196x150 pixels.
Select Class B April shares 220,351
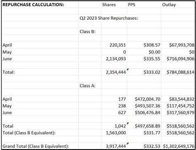[x=118, y=45]
